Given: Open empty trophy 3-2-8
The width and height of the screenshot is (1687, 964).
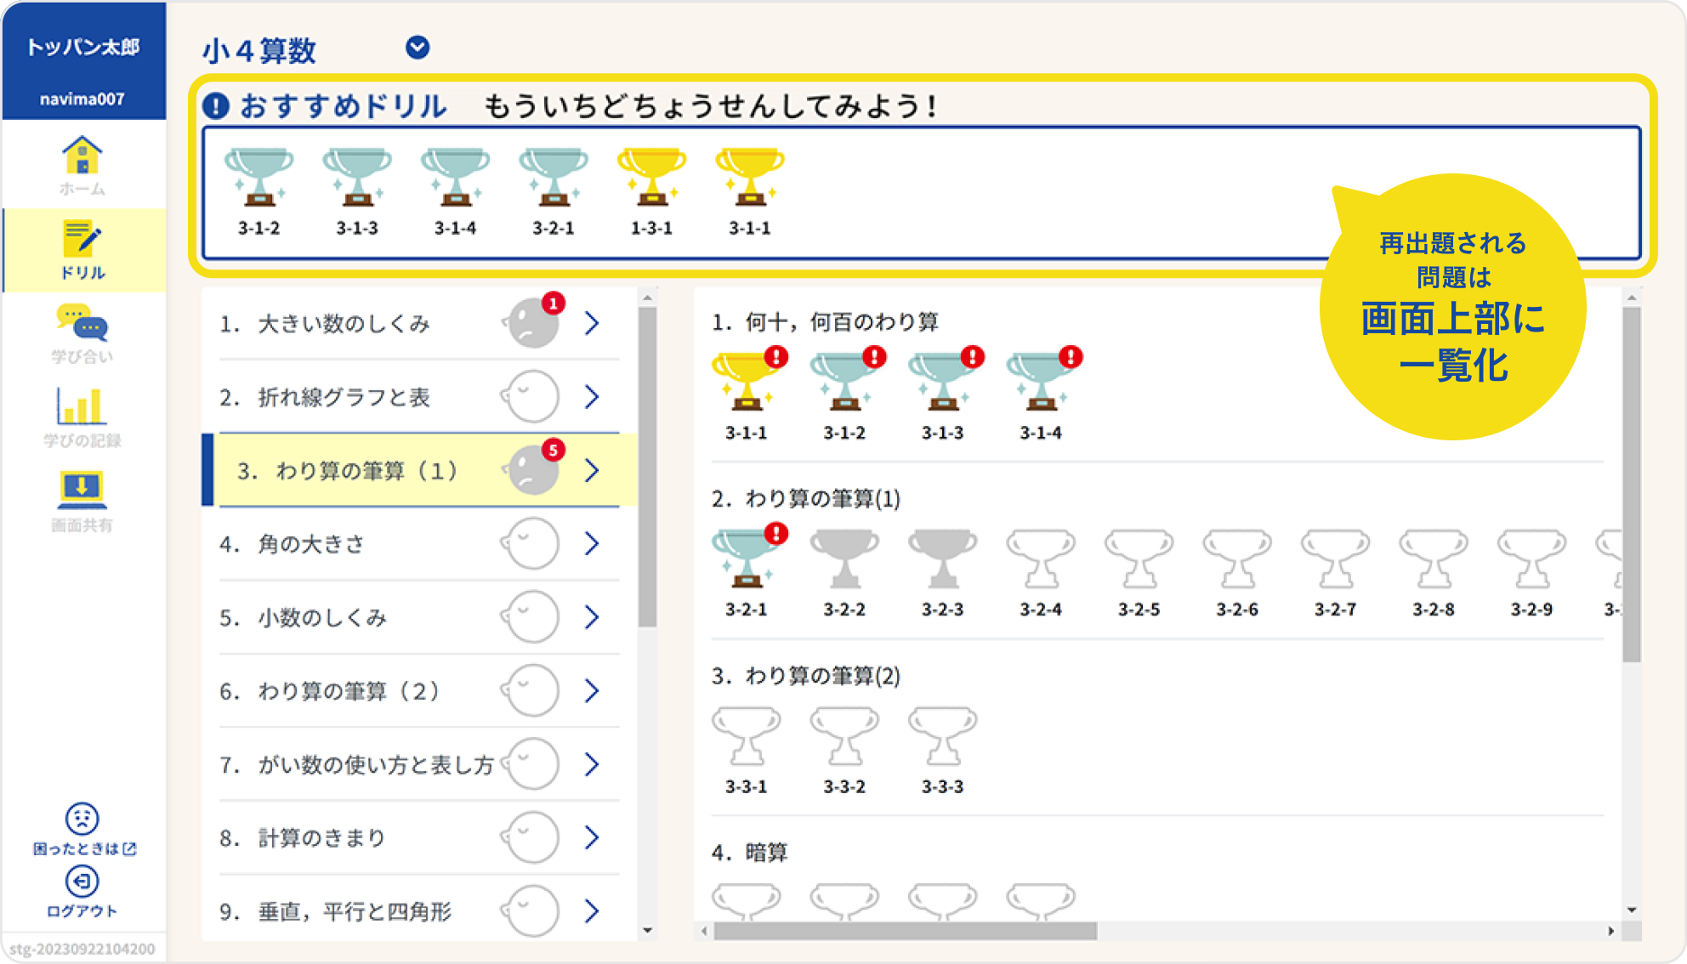Looking at the screenshot, I should pyautogui.click(x=1434, y=559).
